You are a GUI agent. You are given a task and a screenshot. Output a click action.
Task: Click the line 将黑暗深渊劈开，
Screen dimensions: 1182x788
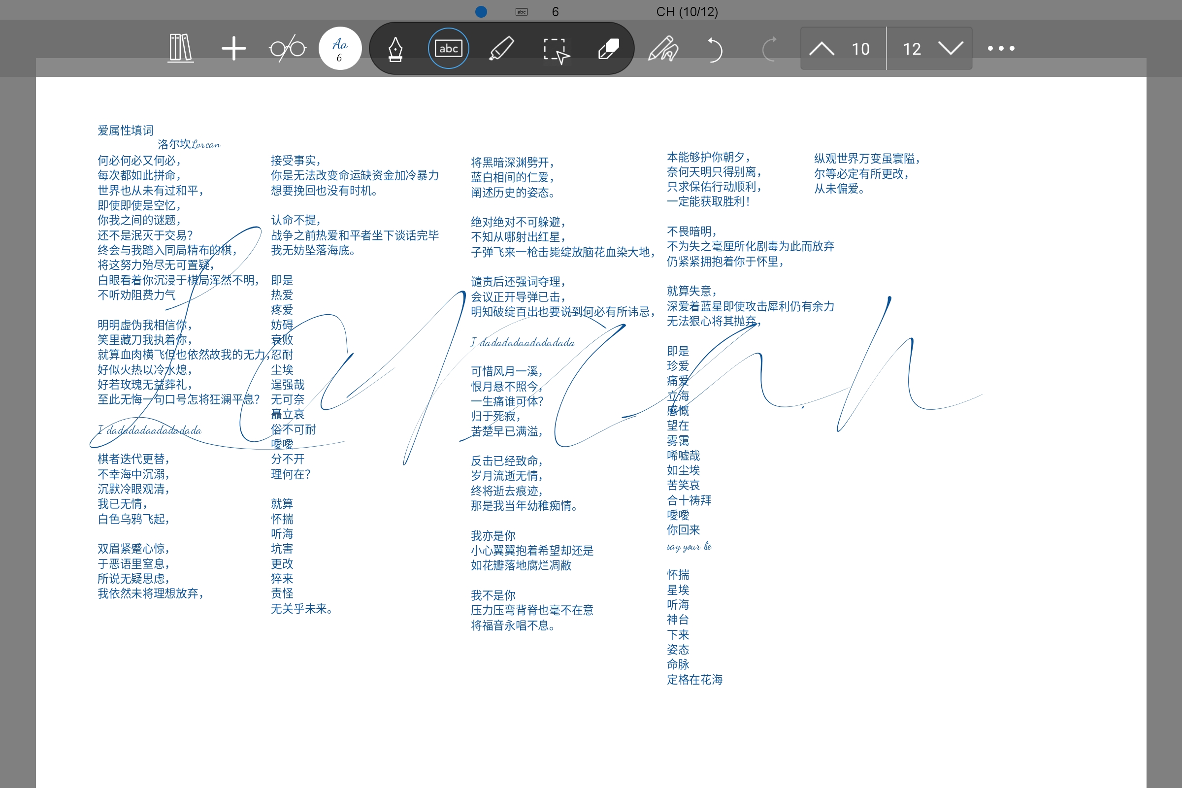(x=513, y=163)
